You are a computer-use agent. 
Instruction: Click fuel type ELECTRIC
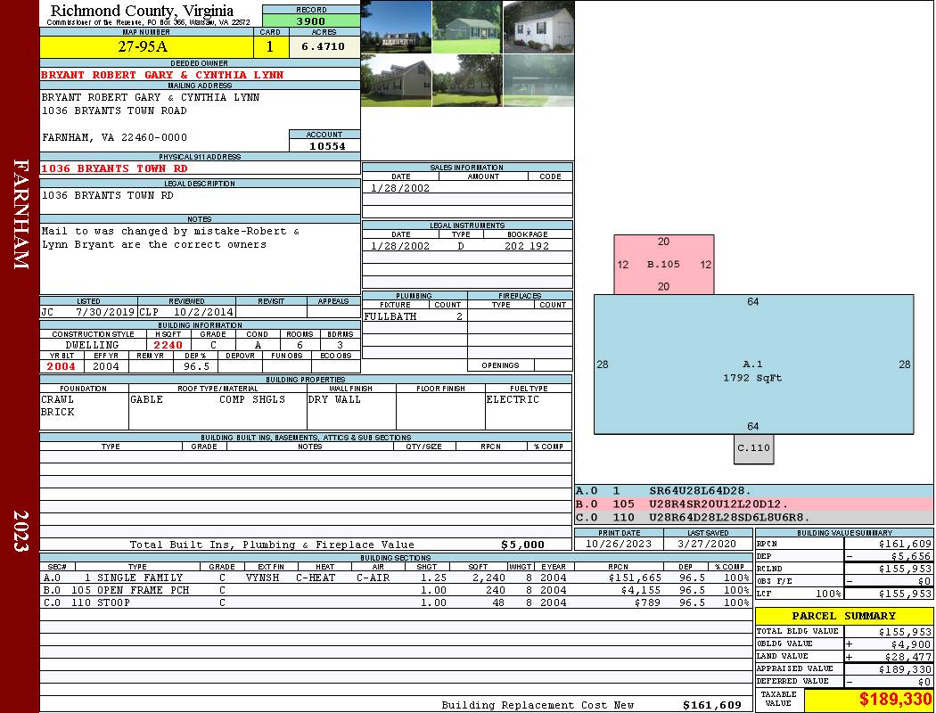tap(513, 399)
